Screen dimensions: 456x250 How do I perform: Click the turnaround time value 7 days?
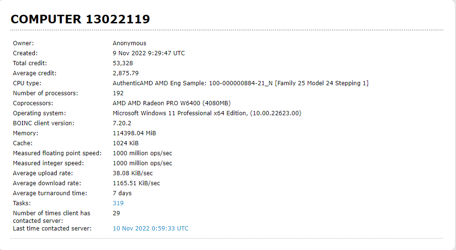[122, 193]
